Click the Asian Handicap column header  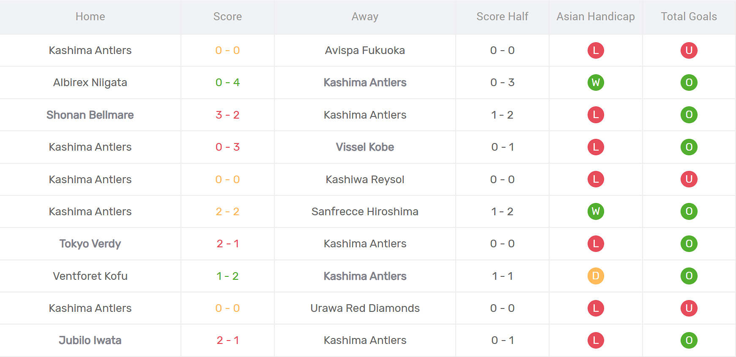[x=595, y=16]
